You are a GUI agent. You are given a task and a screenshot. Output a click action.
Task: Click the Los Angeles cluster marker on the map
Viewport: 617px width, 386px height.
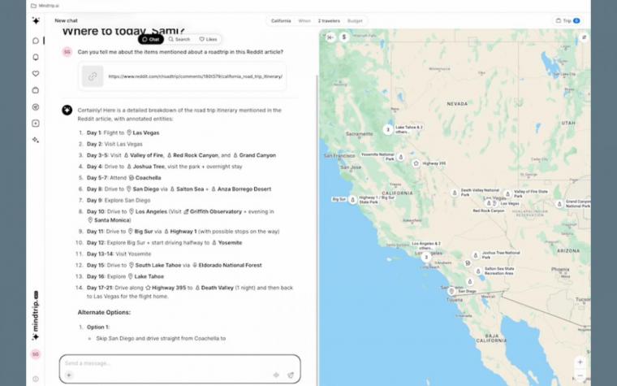[x=425, y=258]
